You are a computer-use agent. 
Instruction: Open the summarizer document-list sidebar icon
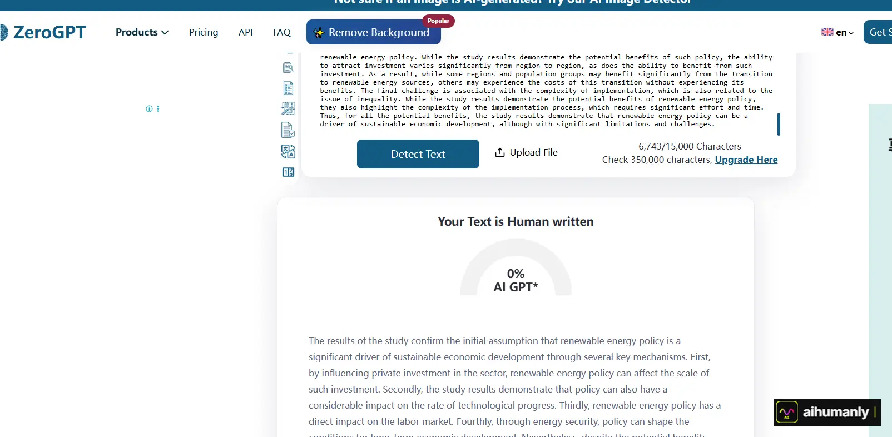[x=288, y=88]
